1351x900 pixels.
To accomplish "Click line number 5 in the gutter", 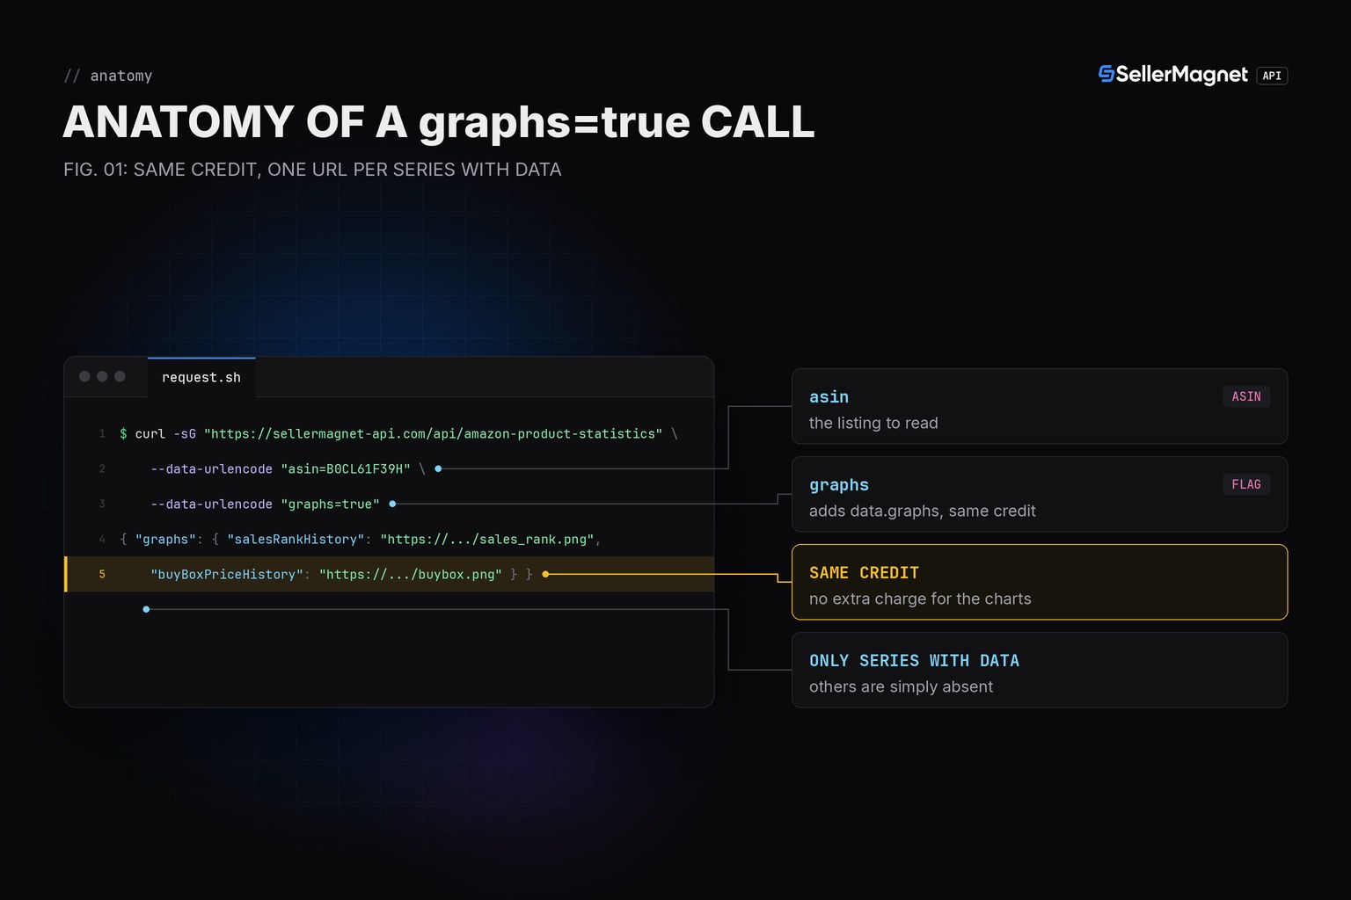I will point(102,574).
